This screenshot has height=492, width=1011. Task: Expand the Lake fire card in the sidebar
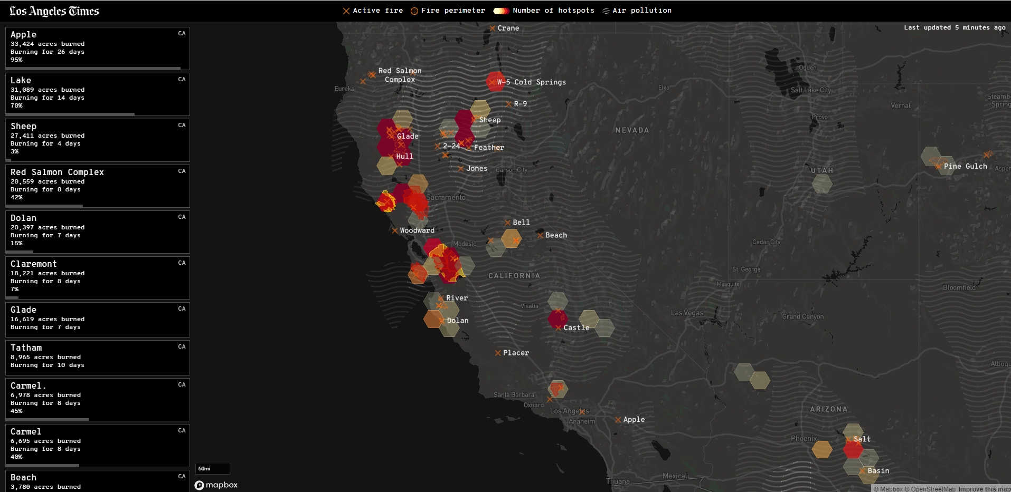97,94
